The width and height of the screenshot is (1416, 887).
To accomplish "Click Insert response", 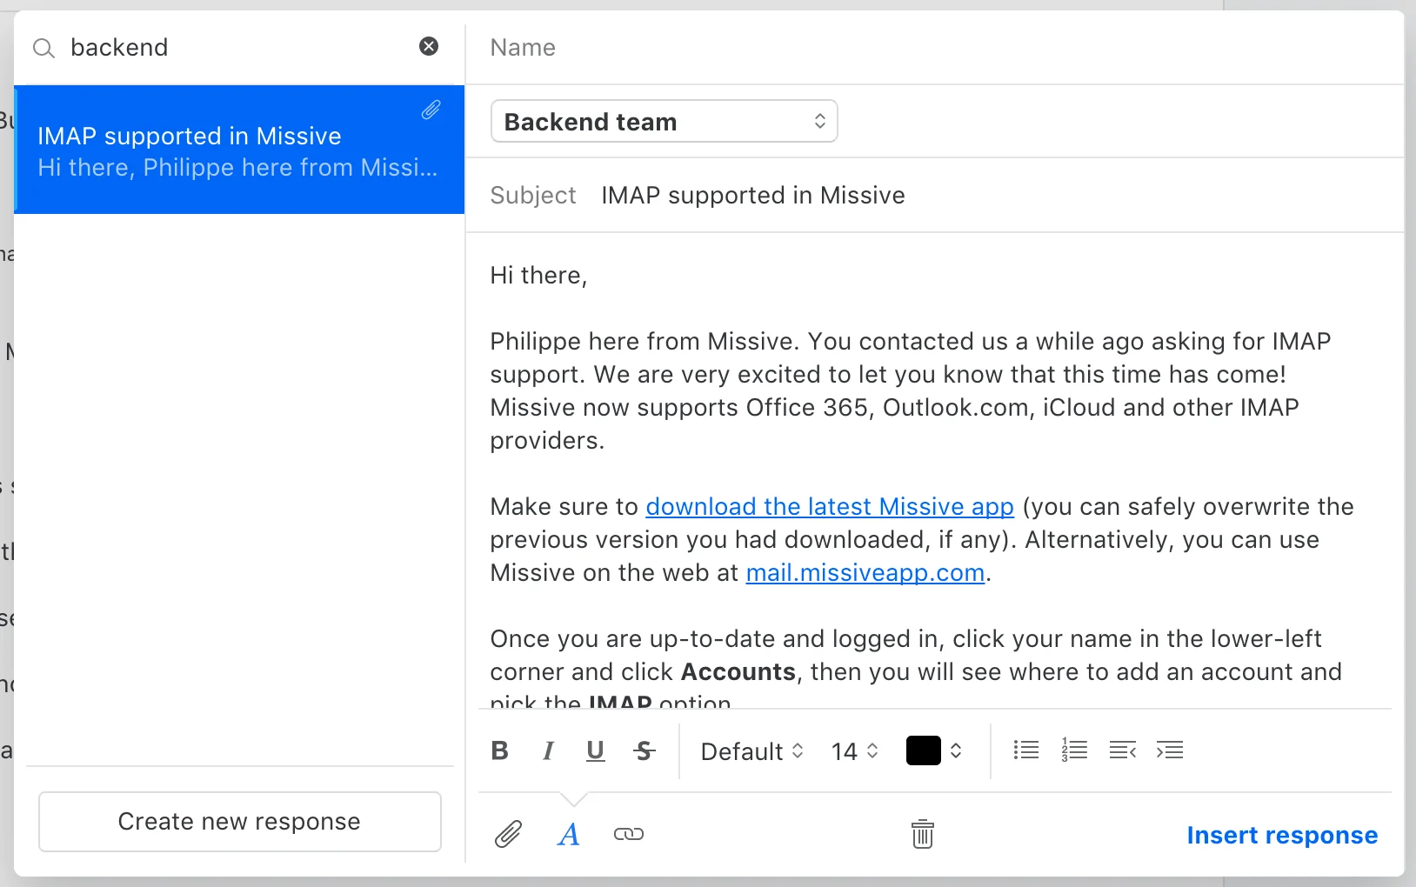I will click(x=1282, y=835).
